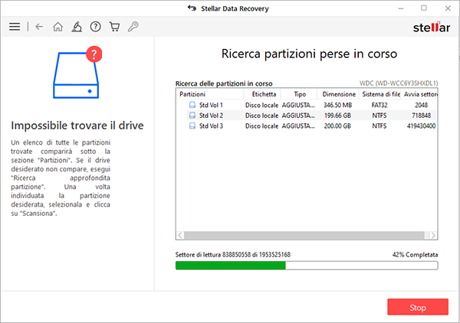Click the drive icon beside Std Vol 1
This screenshot has width=460, height=323.
(x=192, y=105)
